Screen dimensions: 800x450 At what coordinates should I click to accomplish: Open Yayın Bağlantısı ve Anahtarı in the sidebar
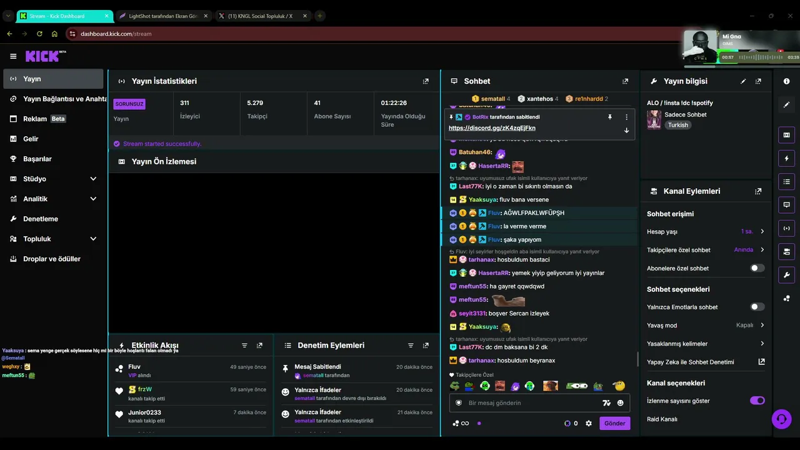53,99
